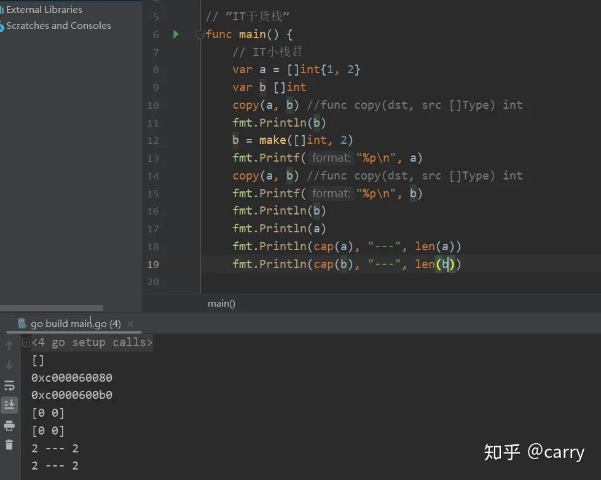Screen dimensions: 601x480
Task: Click the project panel horizontal scrollbar
Action: coord(52,308)
